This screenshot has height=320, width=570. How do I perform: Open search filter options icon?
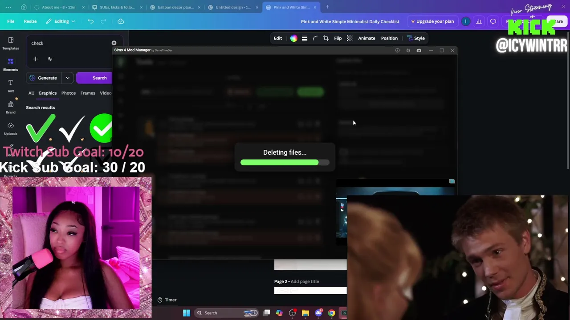click(50, 59)
